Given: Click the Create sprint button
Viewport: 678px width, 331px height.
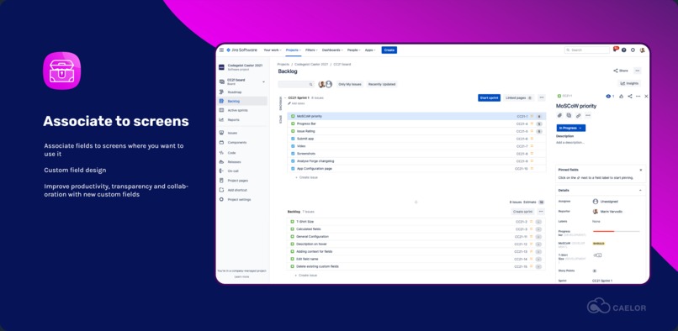Looking at the screenshot, I should (x=522, y=212).
